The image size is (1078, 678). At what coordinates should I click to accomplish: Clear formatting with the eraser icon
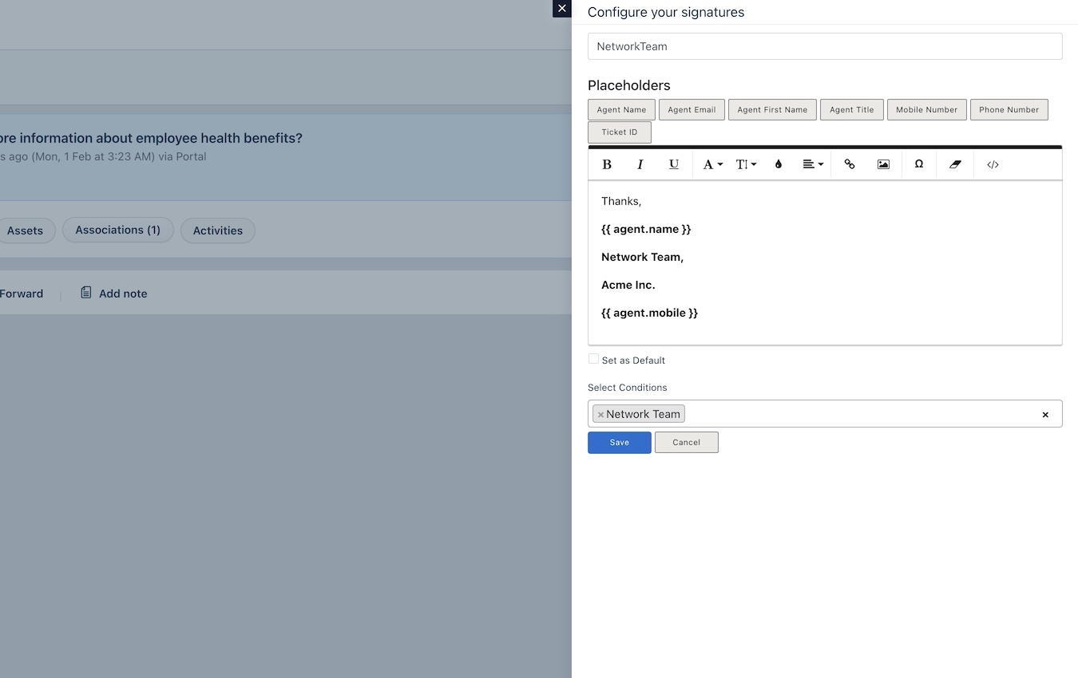(x=954, y=164)
